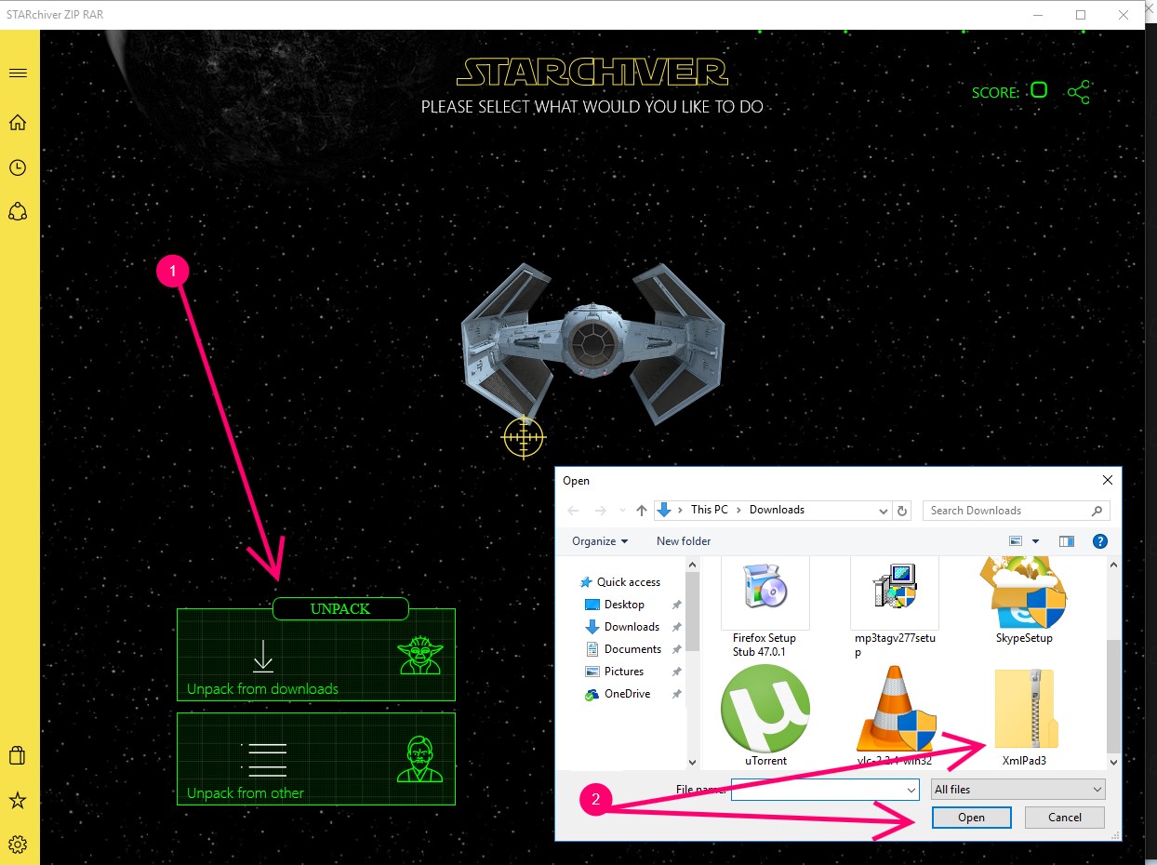Select Documents in the navigation pane

tap(625, 649)
